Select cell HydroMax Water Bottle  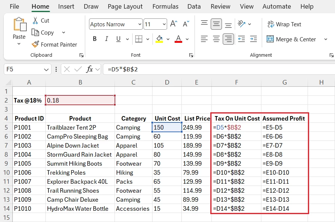(80, 208)
